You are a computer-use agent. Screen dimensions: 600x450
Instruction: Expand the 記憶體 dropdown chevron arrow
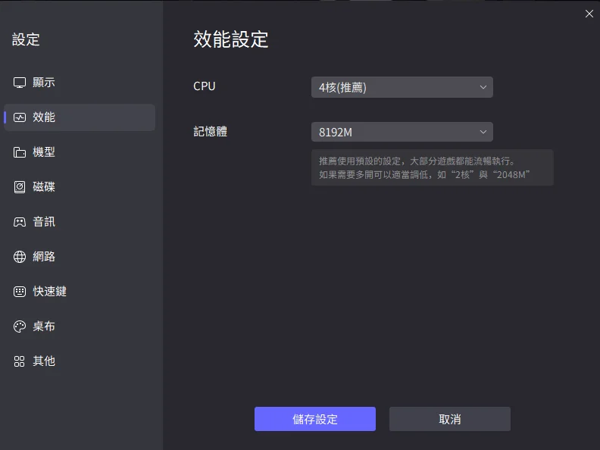tap(483, 132)
